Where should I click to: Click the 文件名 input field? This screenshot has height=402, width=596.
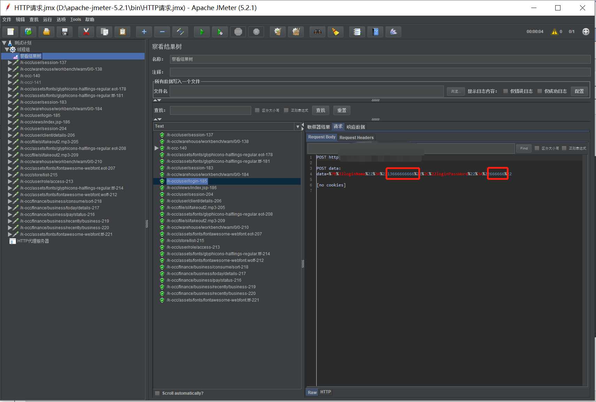[307, 91]
